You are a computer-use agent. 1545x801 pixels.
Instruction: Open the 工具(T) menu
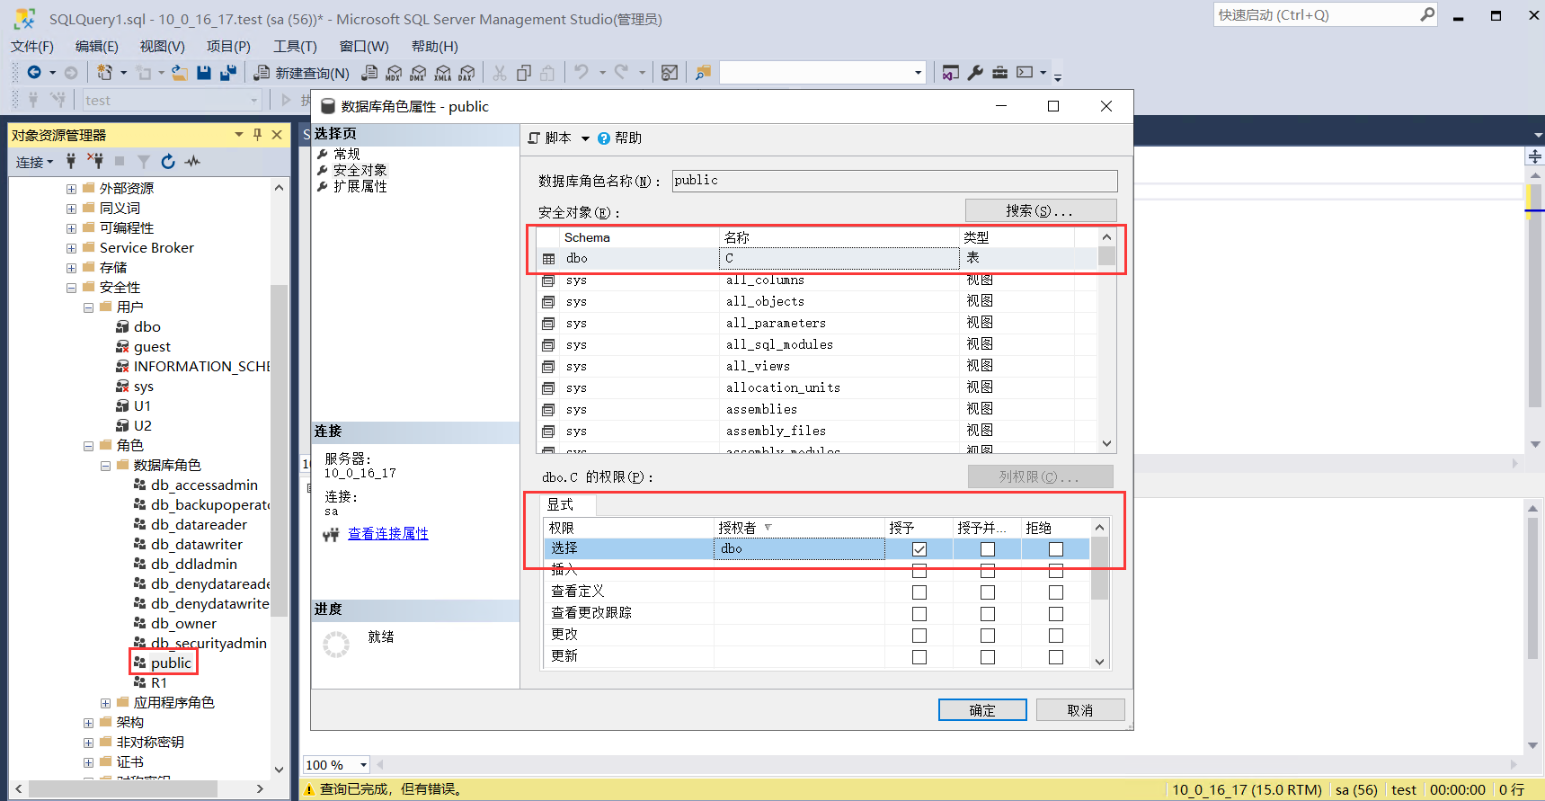click(x=295, y=46)
